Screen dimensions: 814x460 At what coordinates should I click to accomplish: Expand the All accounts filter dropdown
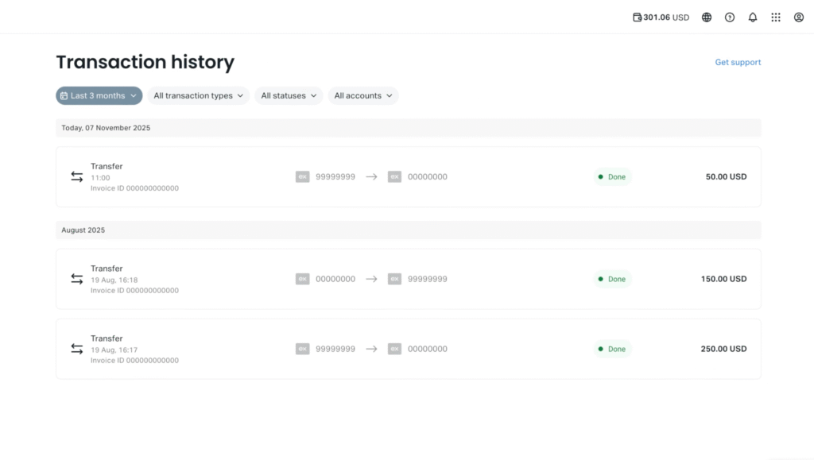coord(362,96)
